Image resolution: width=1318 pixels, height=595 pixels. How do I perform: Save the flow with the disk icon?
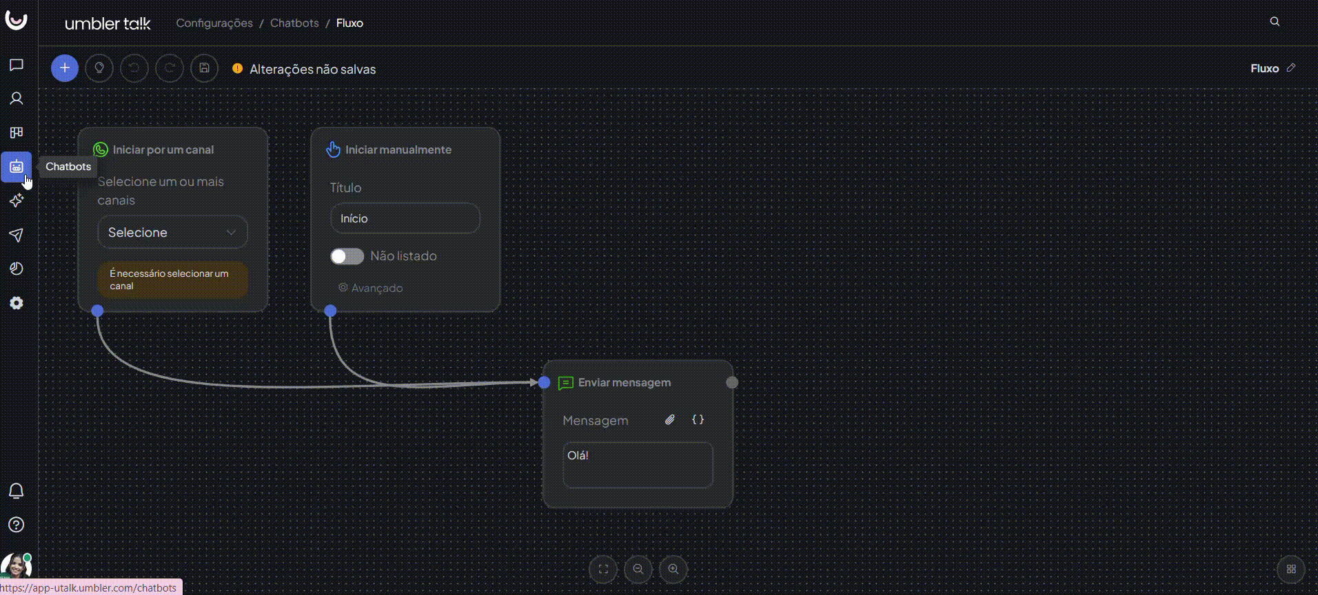(x=204, y=68)
